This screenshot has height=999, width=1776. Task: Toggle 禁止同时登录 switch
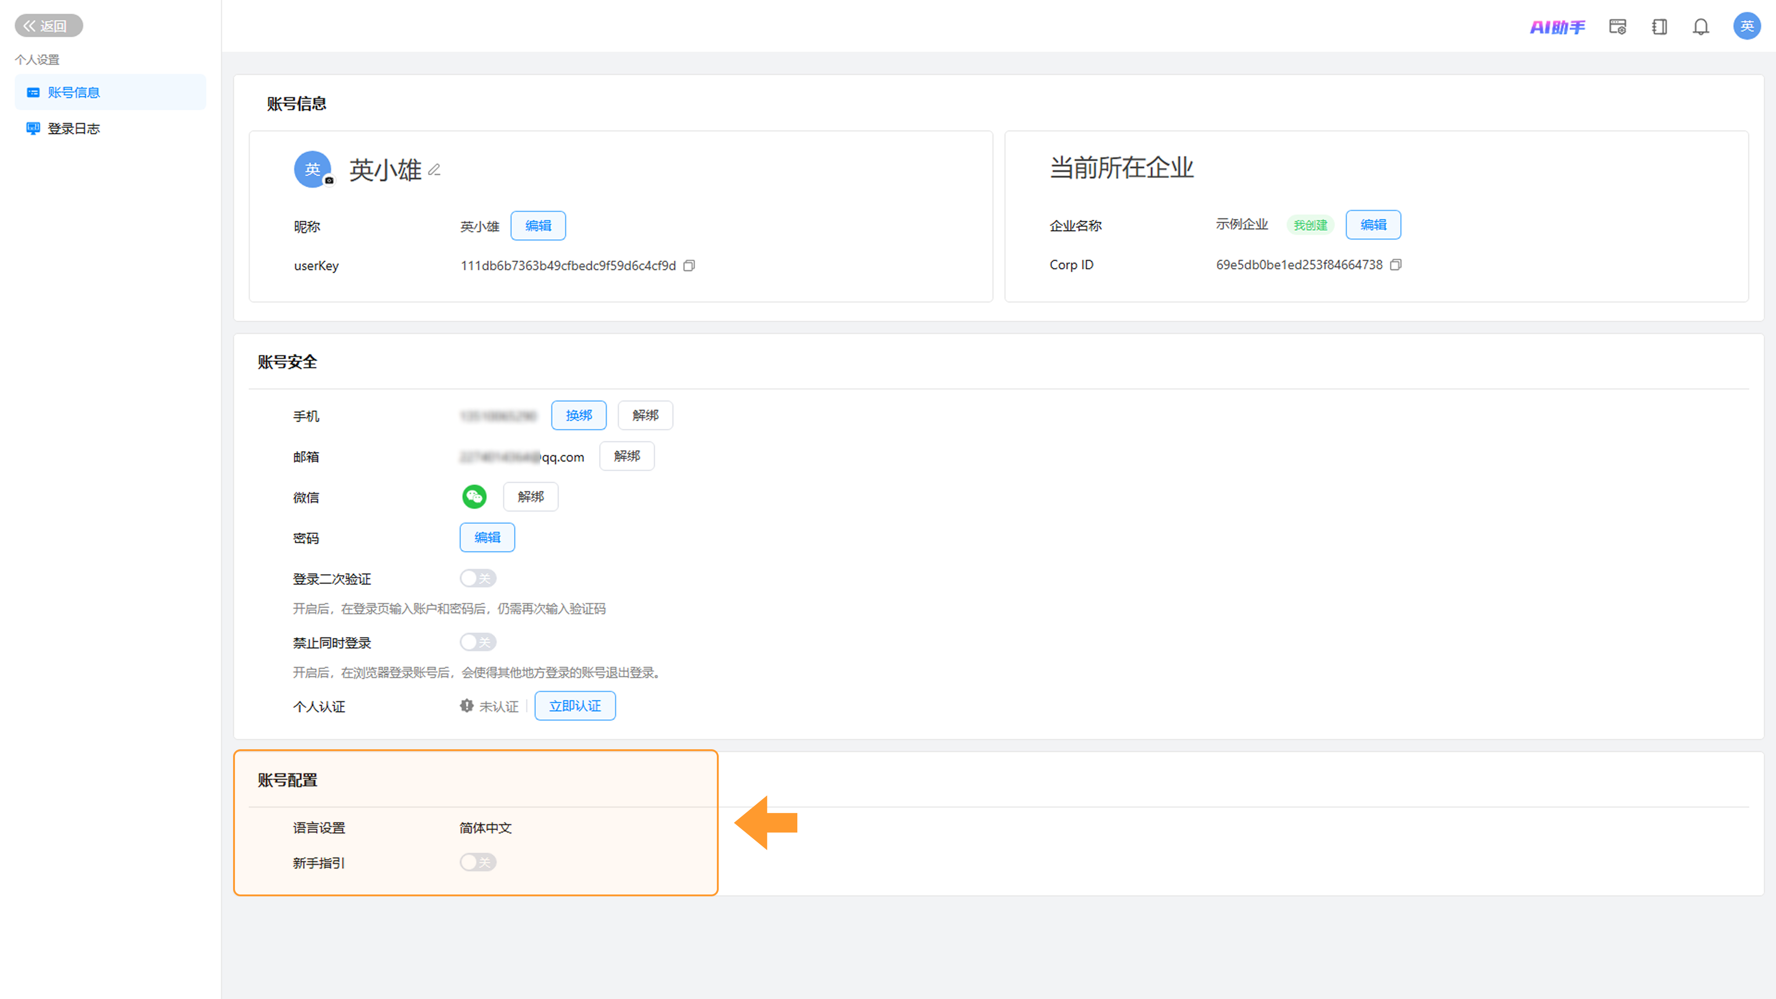(478, 642)
